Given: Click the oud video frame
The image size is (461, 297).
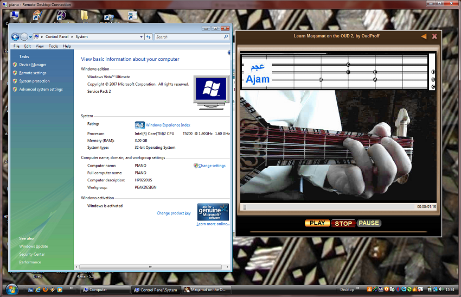Looking at the screenshot, I should coord(338,146).
